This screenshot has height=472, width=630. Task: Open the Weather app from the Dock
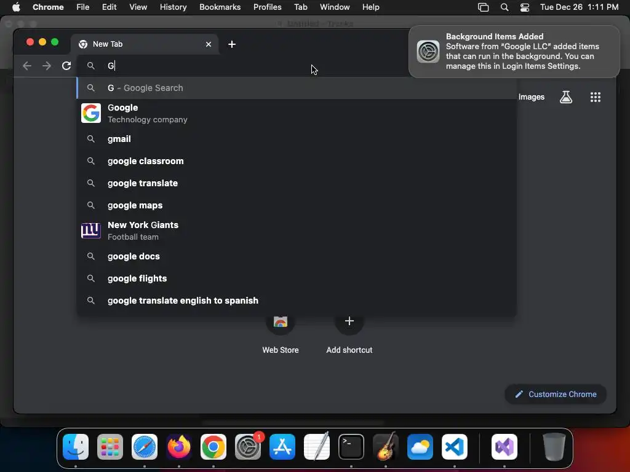(420, 447)
